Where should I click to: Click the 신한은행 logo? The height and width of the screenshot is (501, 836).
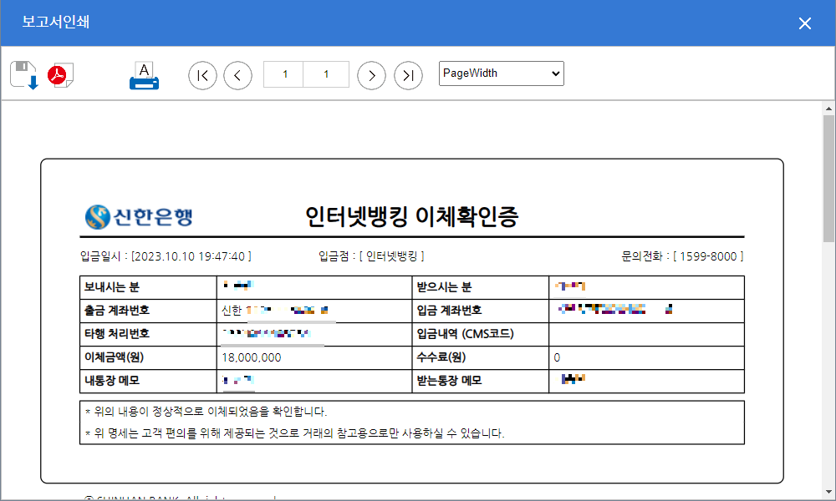click(x=139, y=217)
